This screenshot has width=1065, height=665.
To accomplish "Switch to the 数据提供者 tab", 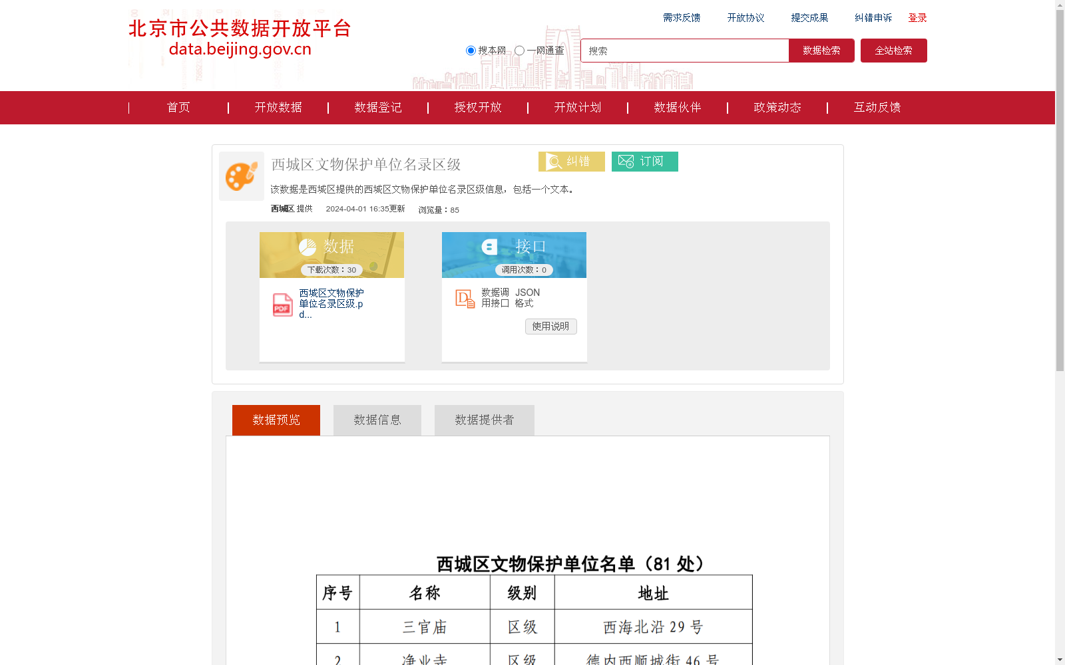I will (485, 420).
